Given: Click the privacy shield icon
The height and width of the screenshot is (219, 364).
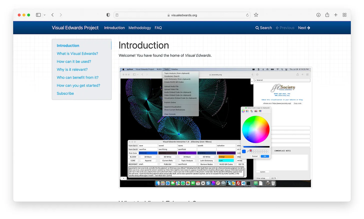Looking at the screenshot, I should pos(108,15).
